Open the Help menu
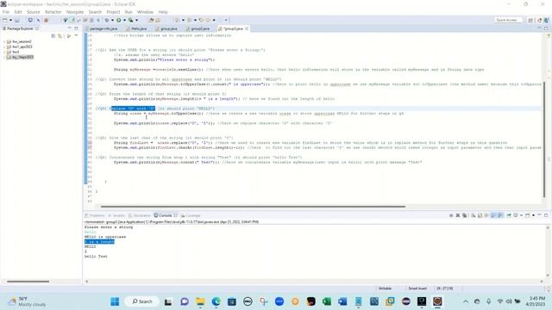The height and width of the screenshot is (310, 552). point(163,12)
